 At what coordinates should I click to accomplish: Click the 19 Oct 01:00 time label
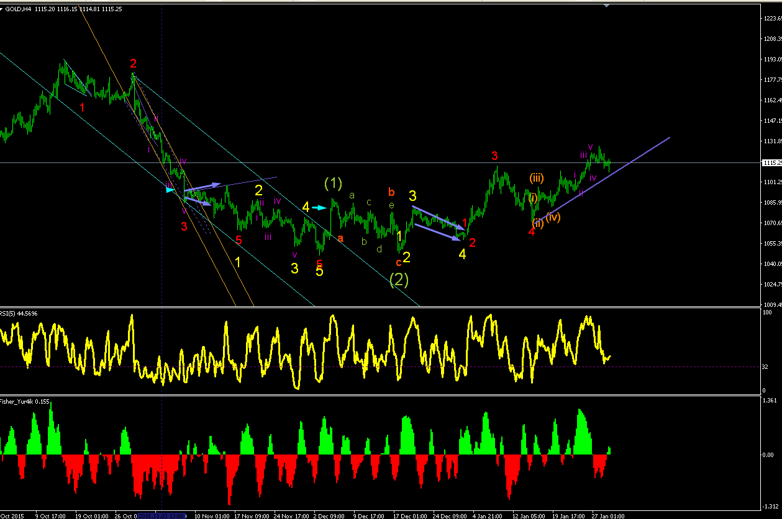click(x=91, y=515)
